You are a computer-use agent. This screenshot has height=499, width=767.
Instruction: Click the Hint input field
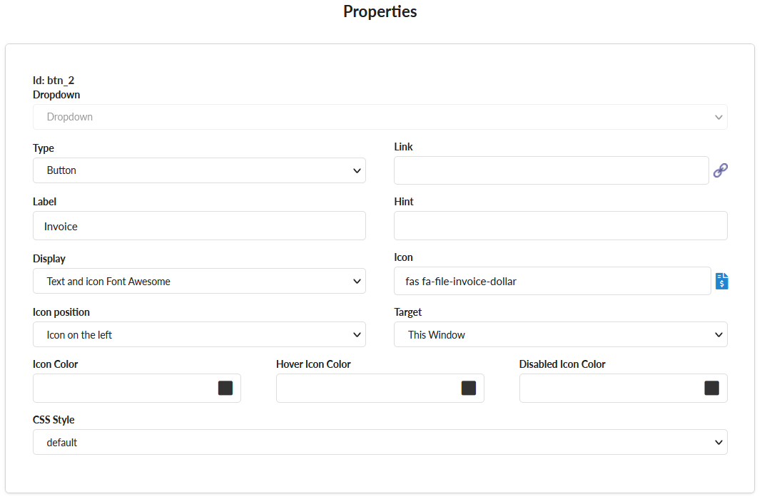560,225
